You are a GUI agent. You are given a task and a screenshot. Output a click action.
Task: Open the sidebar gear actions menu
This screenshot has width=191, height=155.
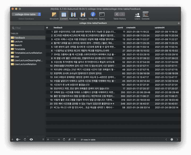pos(18,139)
